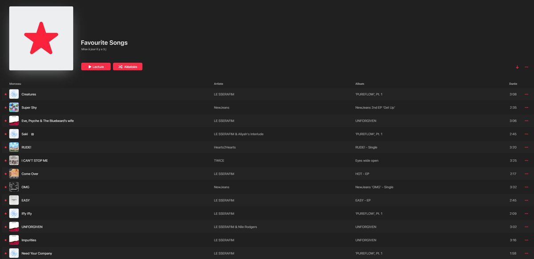Toggle the favourite star for I CAN'T STOP ME
This screenshot has width=534, height=259.
point(6,161)
